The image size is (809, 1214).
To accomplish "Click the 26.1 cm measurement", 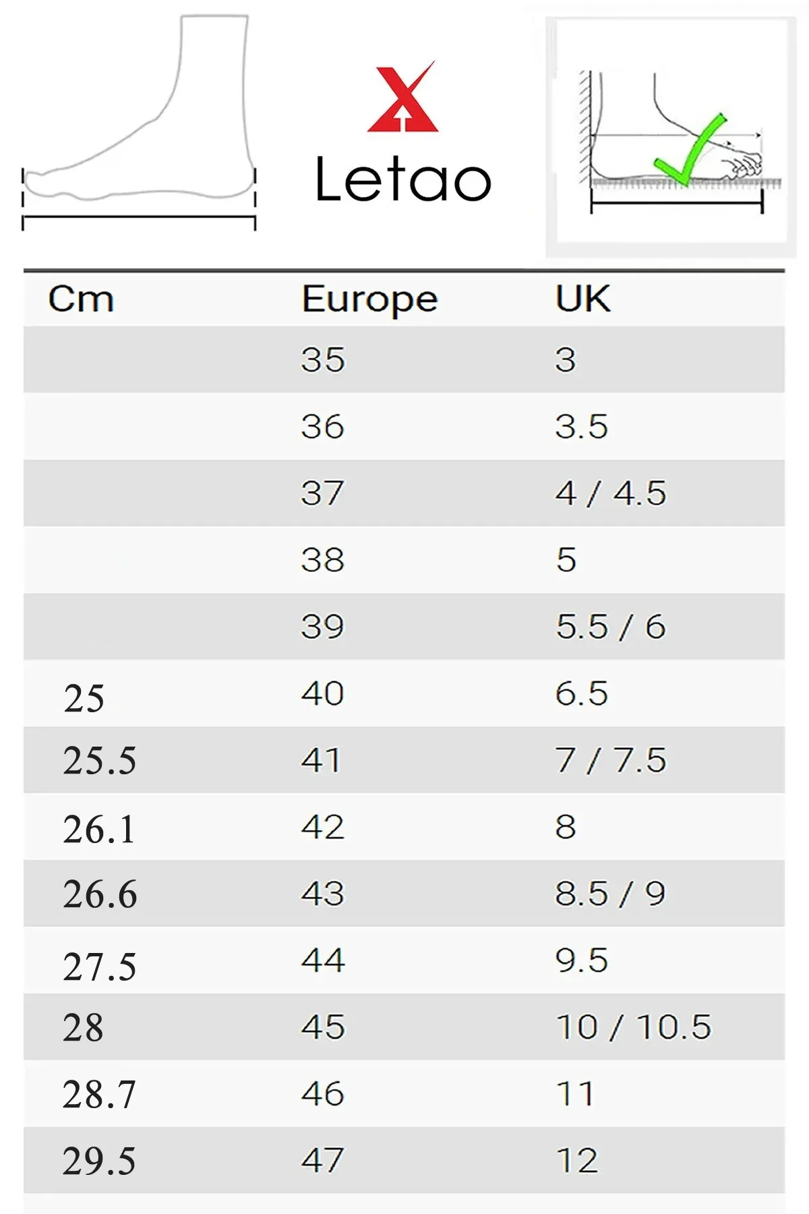I will pos(99,830).
